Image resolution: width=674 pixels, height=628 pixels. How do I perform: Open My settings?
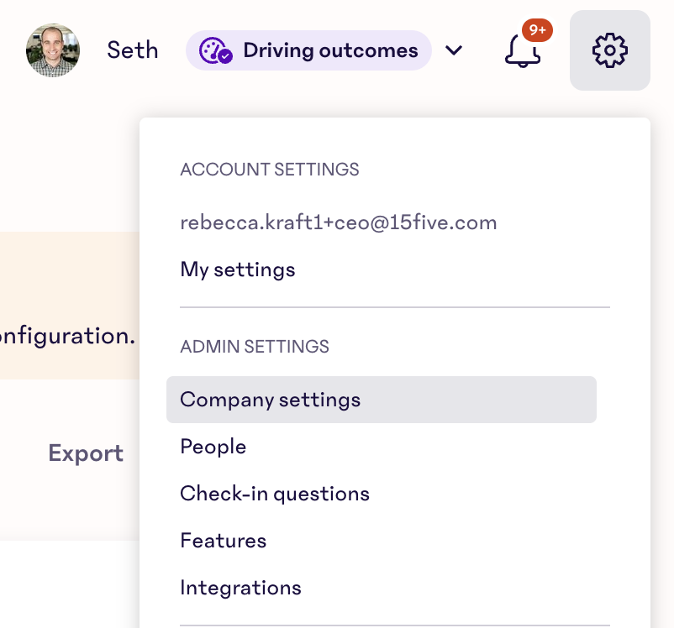[238, 270]
